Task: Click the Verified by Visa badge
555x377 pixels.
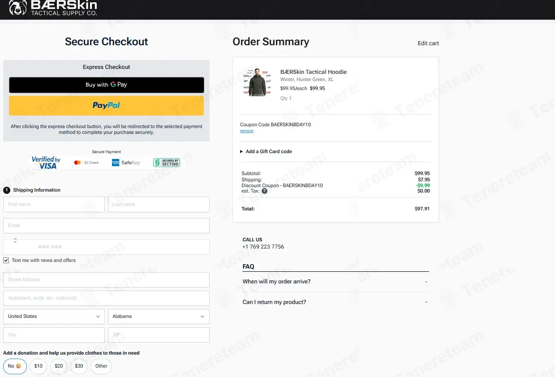Action: [x=46, y=163]
